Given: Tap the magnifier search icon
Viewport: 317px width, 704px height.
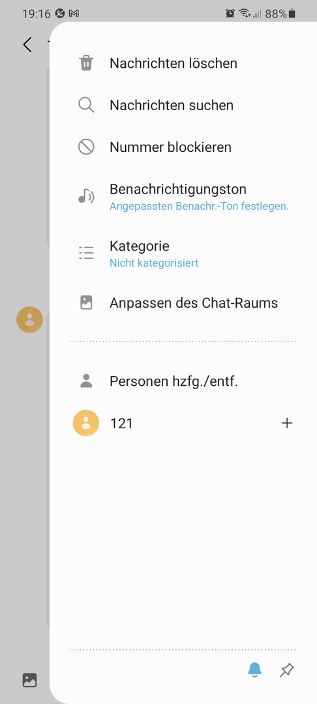Looking at the screenshot, I should (x=85, y=105).
